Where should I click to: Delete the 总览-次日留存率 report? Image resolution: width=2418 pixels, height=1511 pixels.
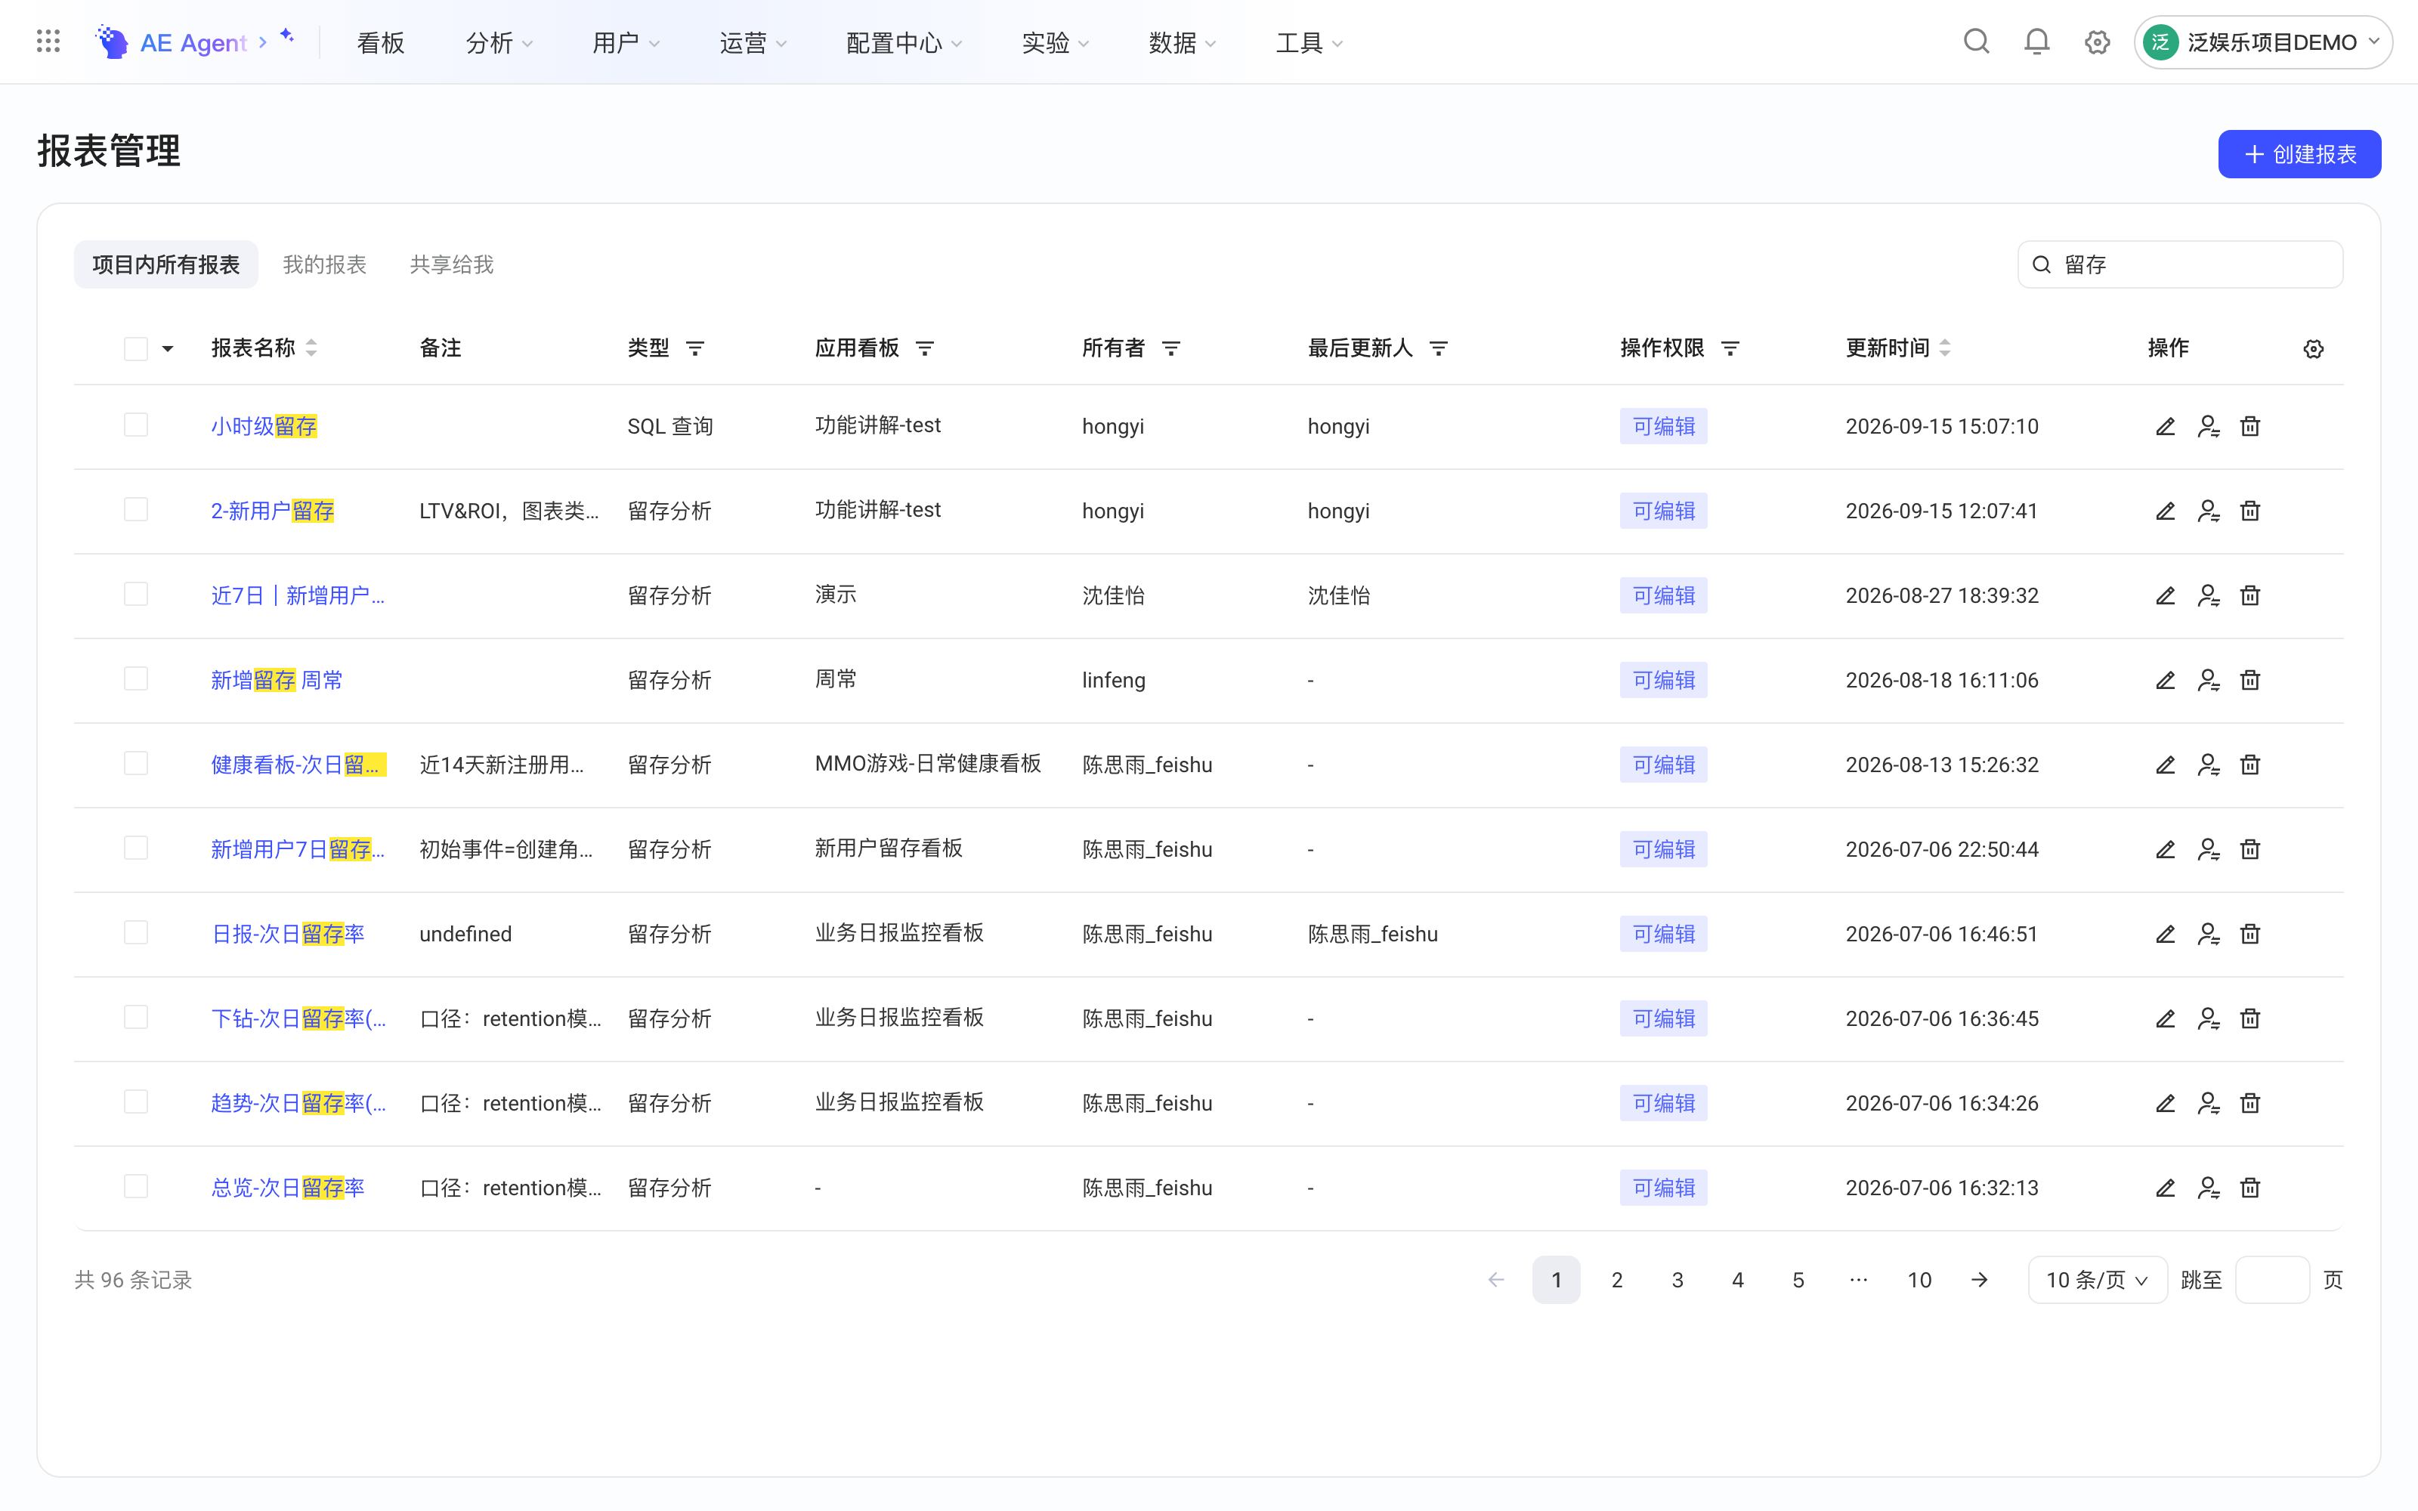point(2250,1188)
